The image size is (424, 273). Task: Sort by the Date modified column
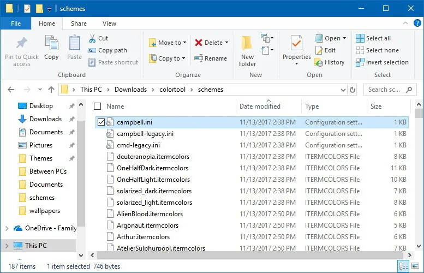268,106
